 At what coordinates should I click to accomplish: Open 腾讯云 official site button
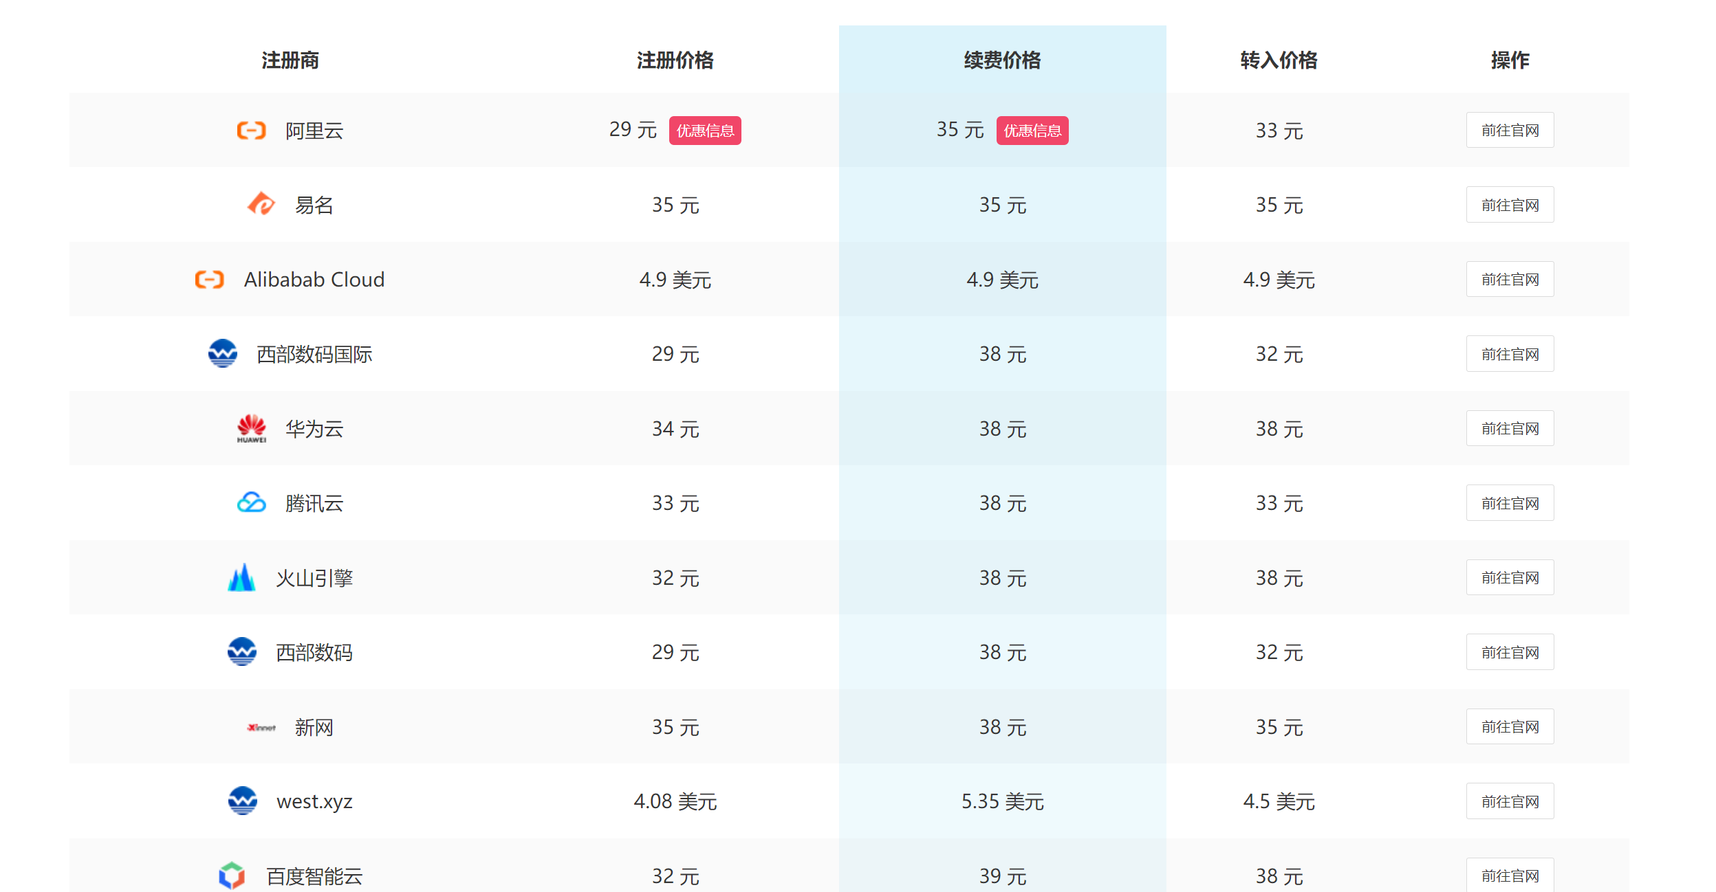click(x=1510, y=503)
